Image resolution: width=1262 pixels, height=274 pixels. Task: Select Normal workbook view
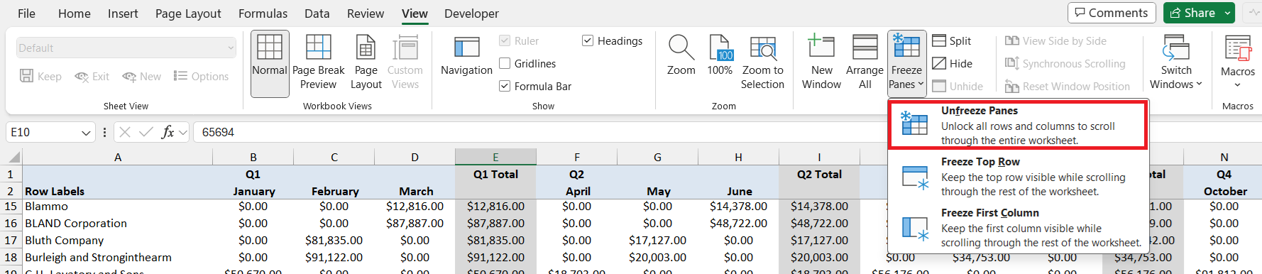point(270,63)
